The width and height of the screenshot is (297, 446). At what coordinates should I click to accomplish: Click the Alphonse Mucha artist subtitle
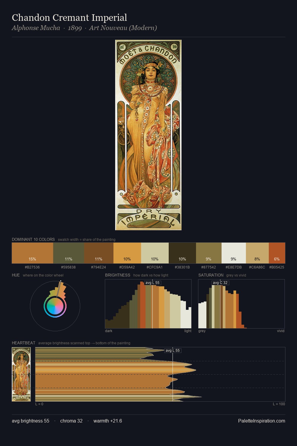point(36,28)
